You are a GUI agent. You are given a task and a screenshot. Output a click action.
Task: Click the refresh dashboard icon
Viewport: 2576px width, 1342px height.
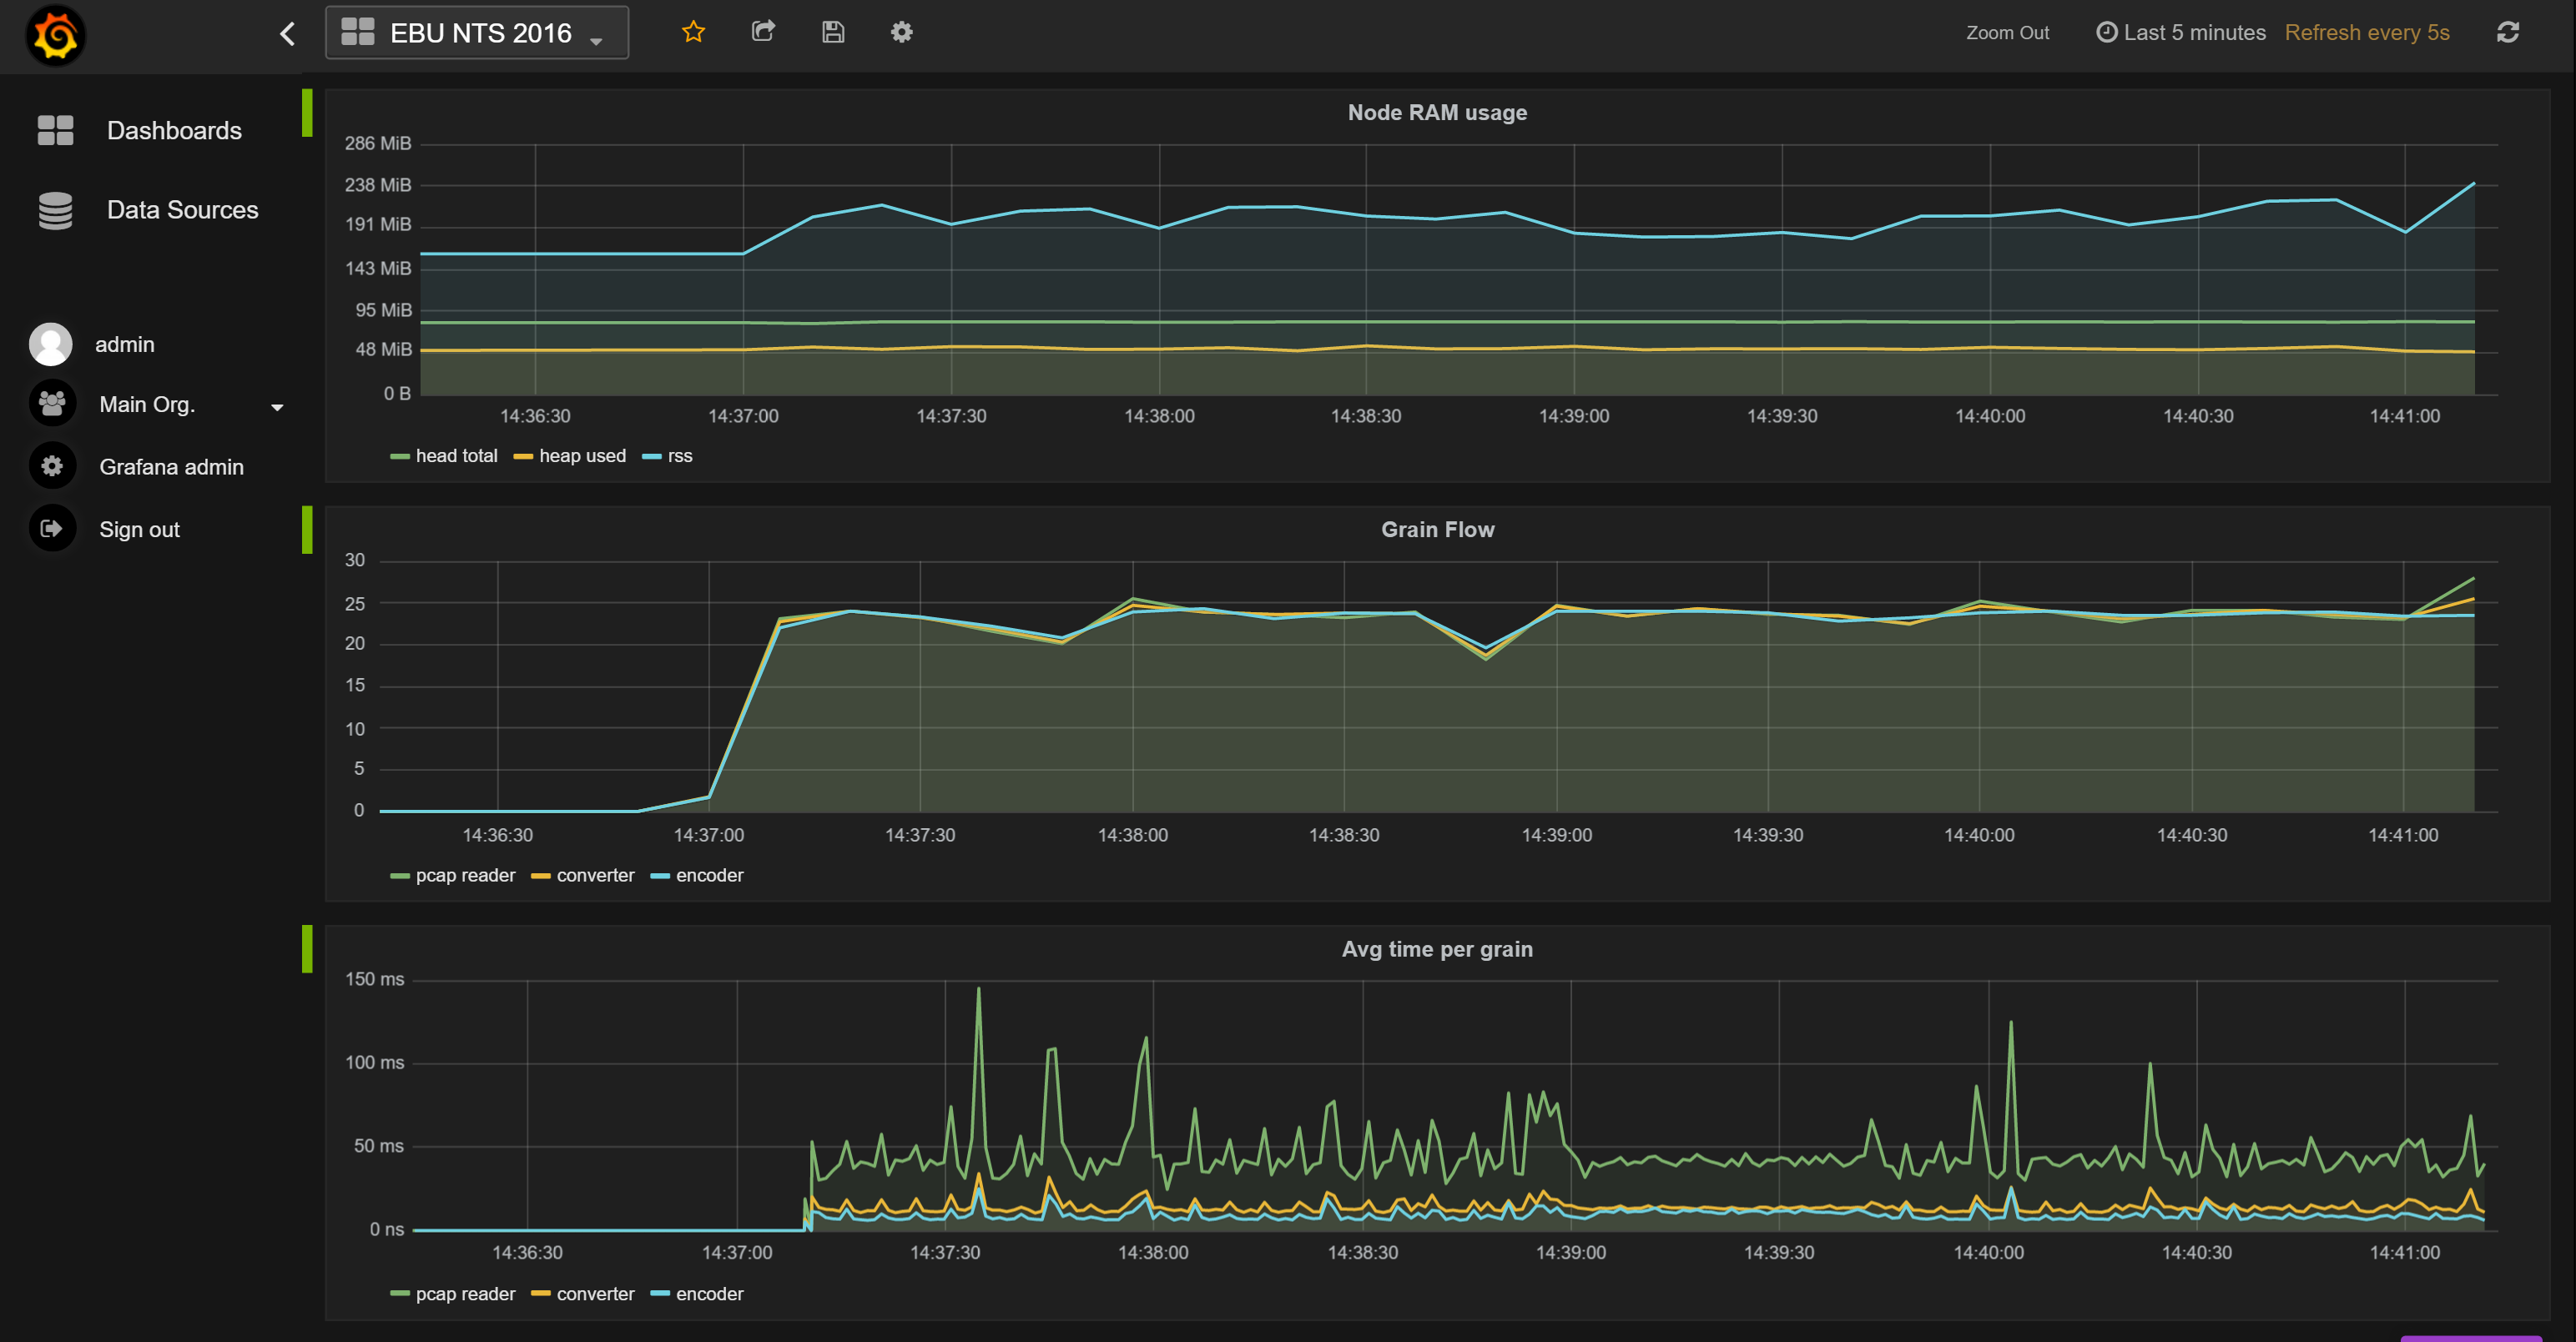point(2507,32)
